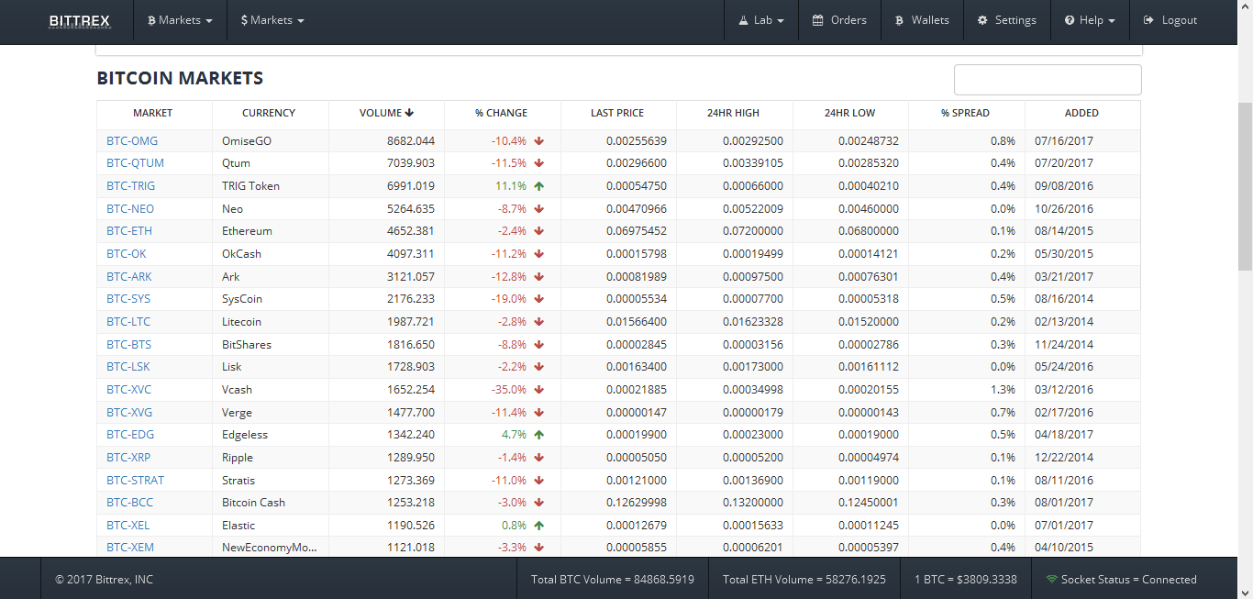Click red down arrow in Ripple row
Image resolution: width=1253 pixels, height=599 pixels.
pos(539,457)
